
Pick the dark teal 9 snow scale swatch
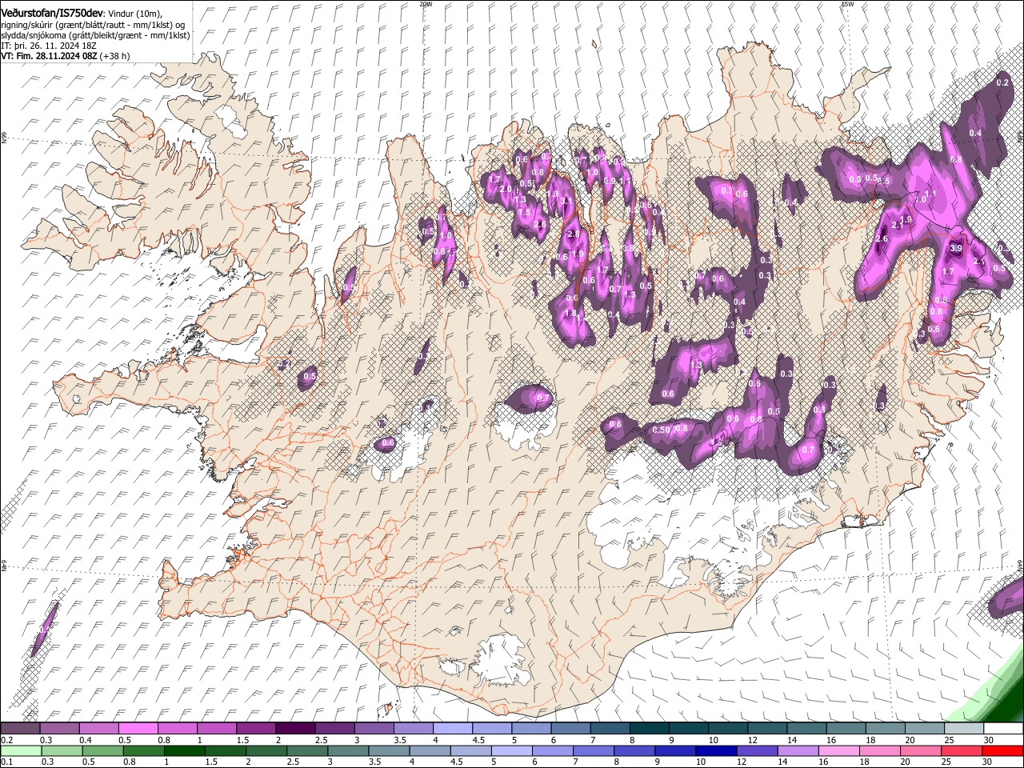(688, 729)
